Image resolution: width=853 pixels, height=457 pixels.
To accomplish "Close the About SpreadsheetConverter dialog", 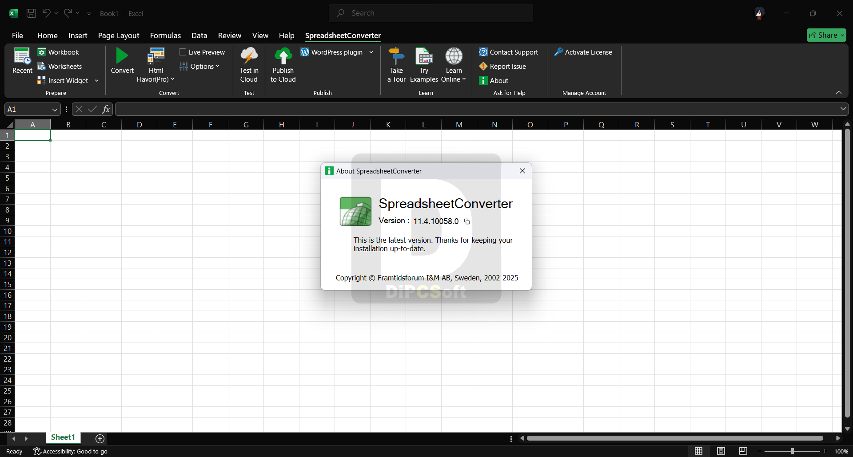I will [522, 171].
